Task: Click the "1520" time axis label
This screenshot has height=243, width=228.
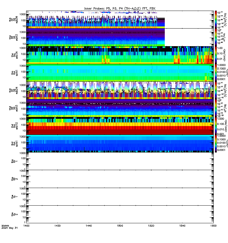Action: tap(151, 226)
